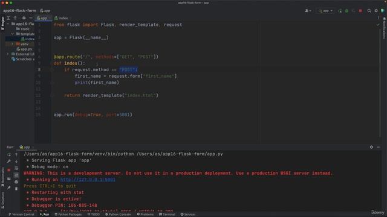Screen dimensions: 387x217
Task: Select Scratches and Consoles tree item
Action: (23, 59)
